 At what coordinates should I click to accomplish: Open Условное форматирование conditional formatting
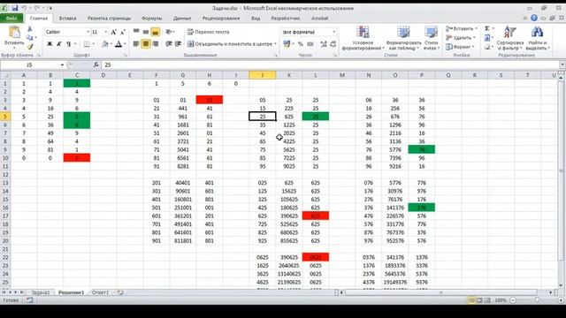point(363,38)
